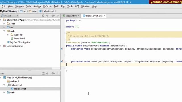Open the Navigate menu
The image size is (182, 102).
[x=19, y=6]
